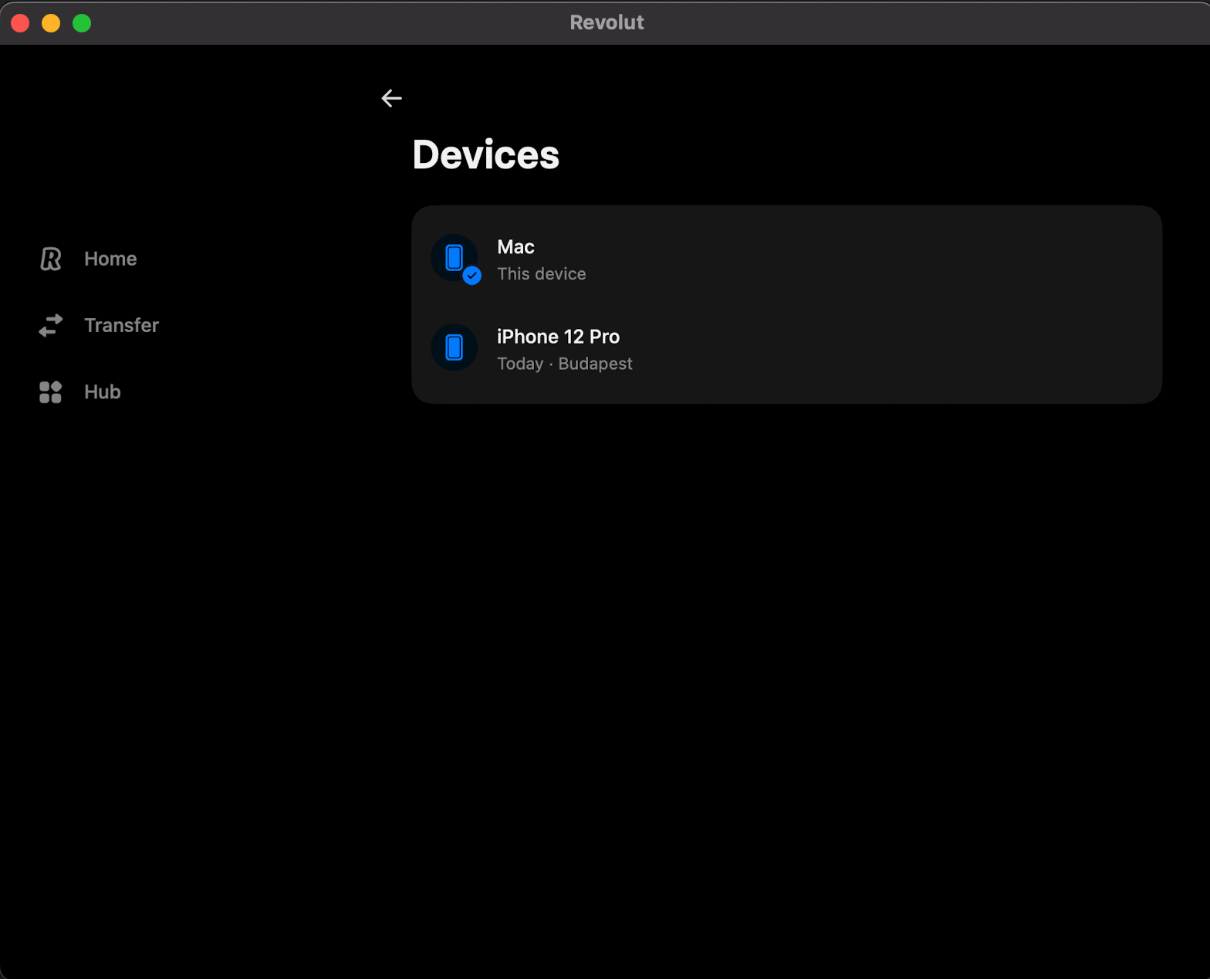Close the Revolut window
The image size is (1210, 979).
[20, 23]
